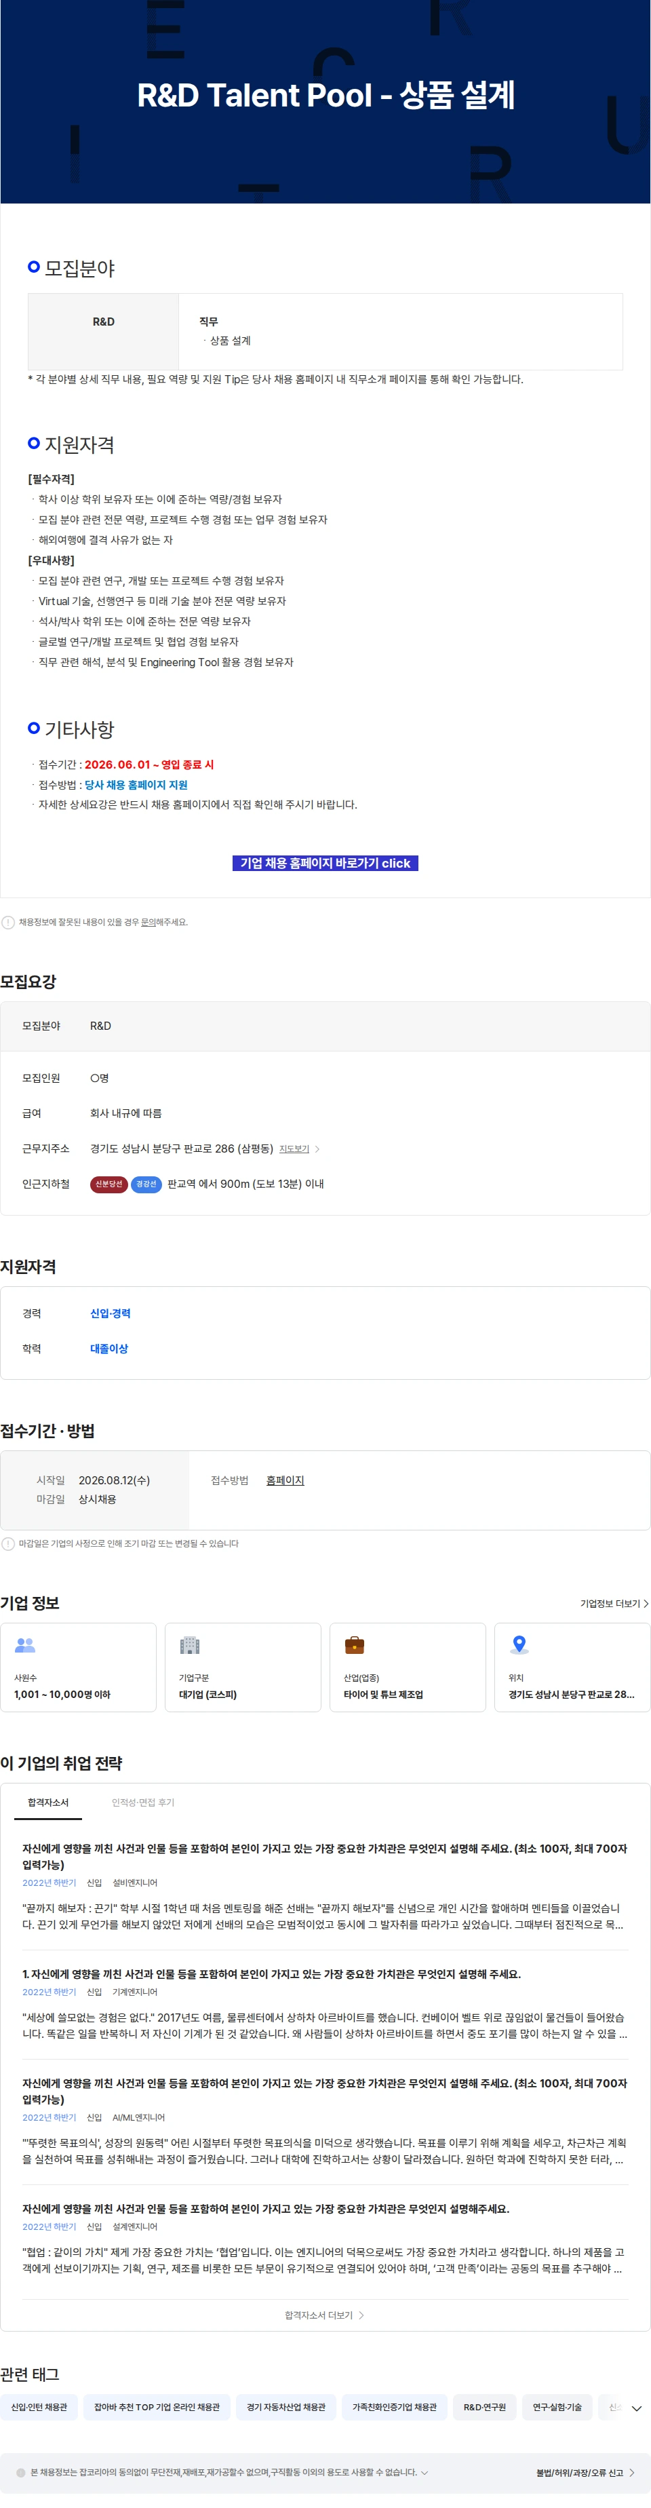
Task: Click the 신입·경력 career value
Action: [x=110, y=1313]
